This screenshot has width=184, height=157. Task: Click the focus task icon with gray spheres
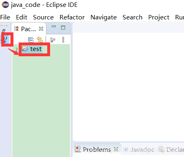click(53, 40)
